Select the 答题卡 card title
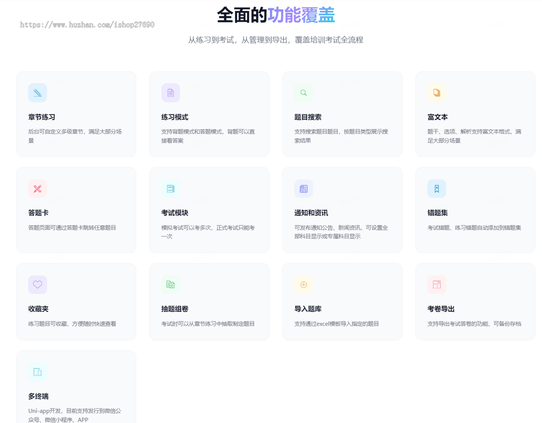The width and height of the screenshot is (542, 423). click(x=38, y=213)
